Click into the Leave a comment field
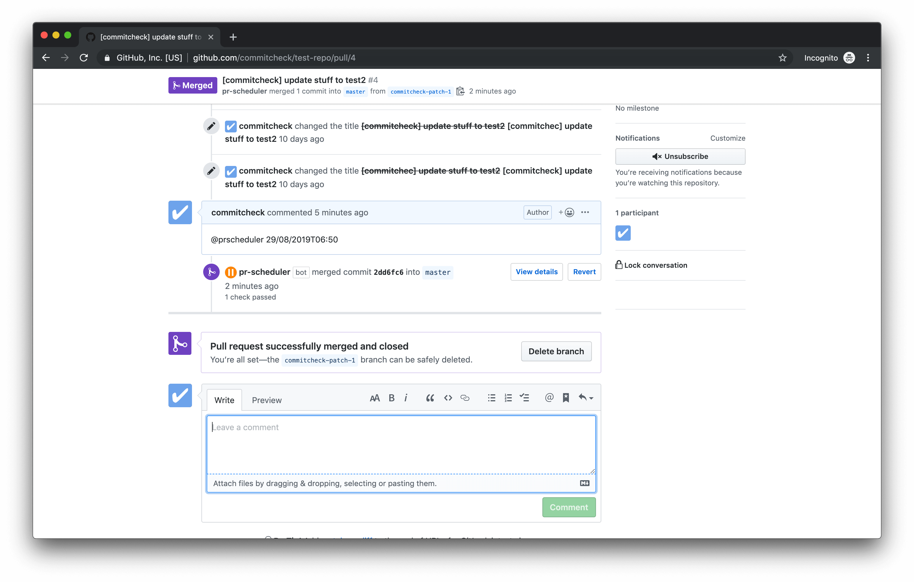Viewport: 914px width, 582px height. click(401, 444)
